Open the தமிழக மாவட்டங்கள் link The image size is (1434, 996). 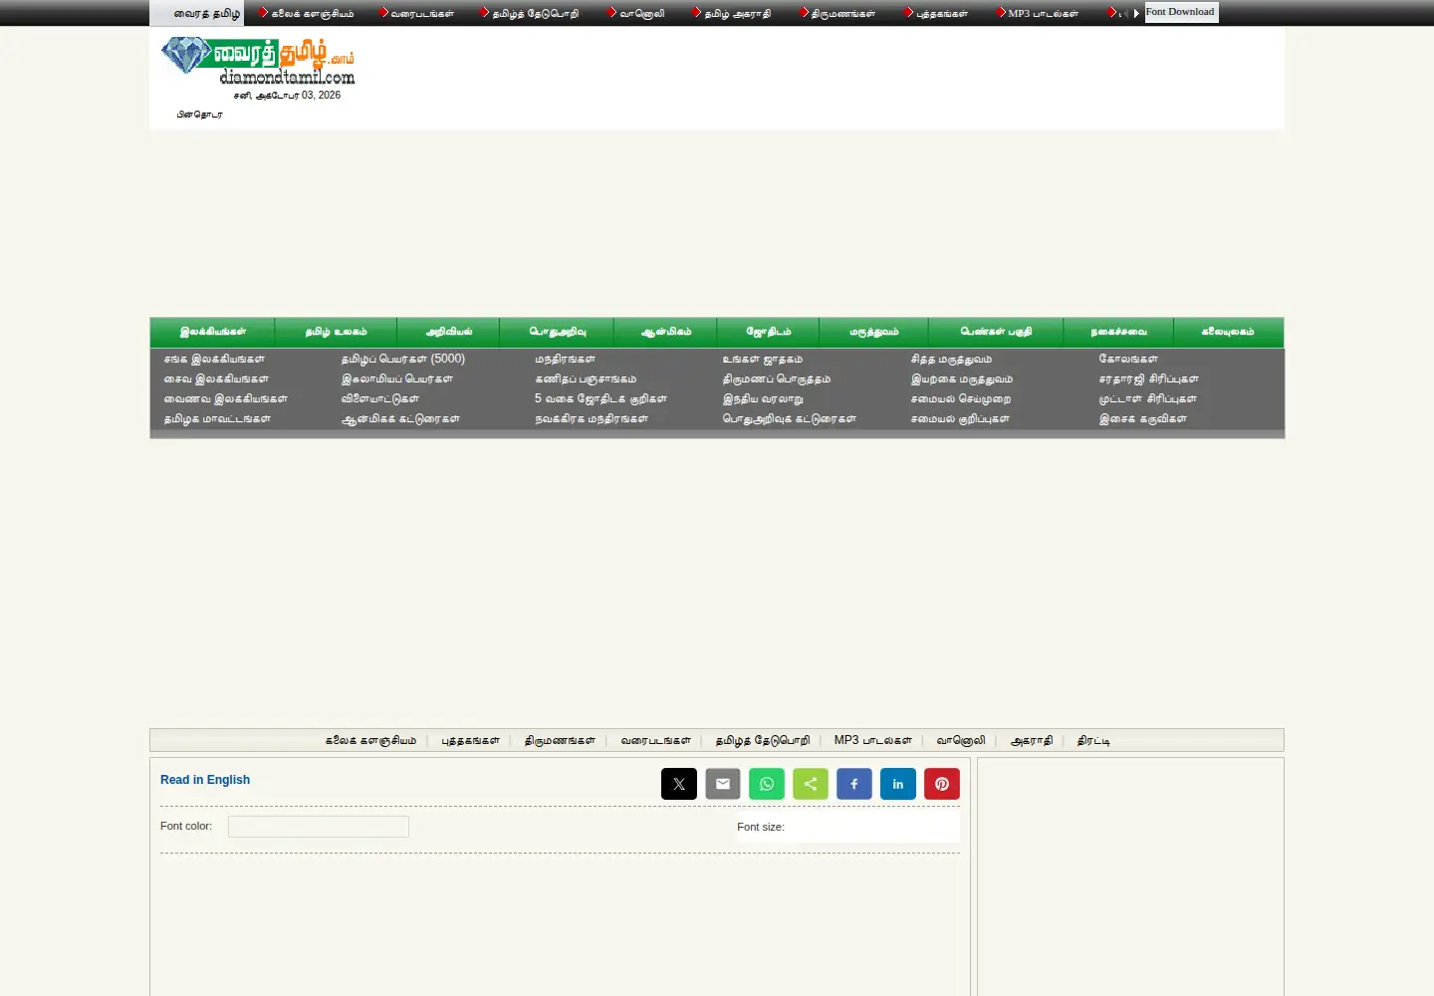pyautogui.click(x=217, y=418)
